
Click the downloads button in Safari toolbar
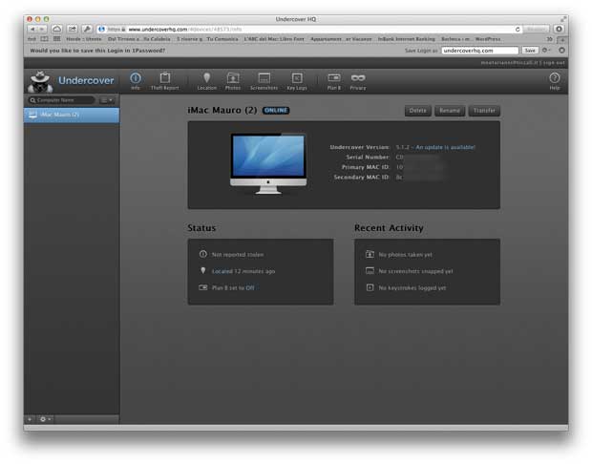coord(559,29)
